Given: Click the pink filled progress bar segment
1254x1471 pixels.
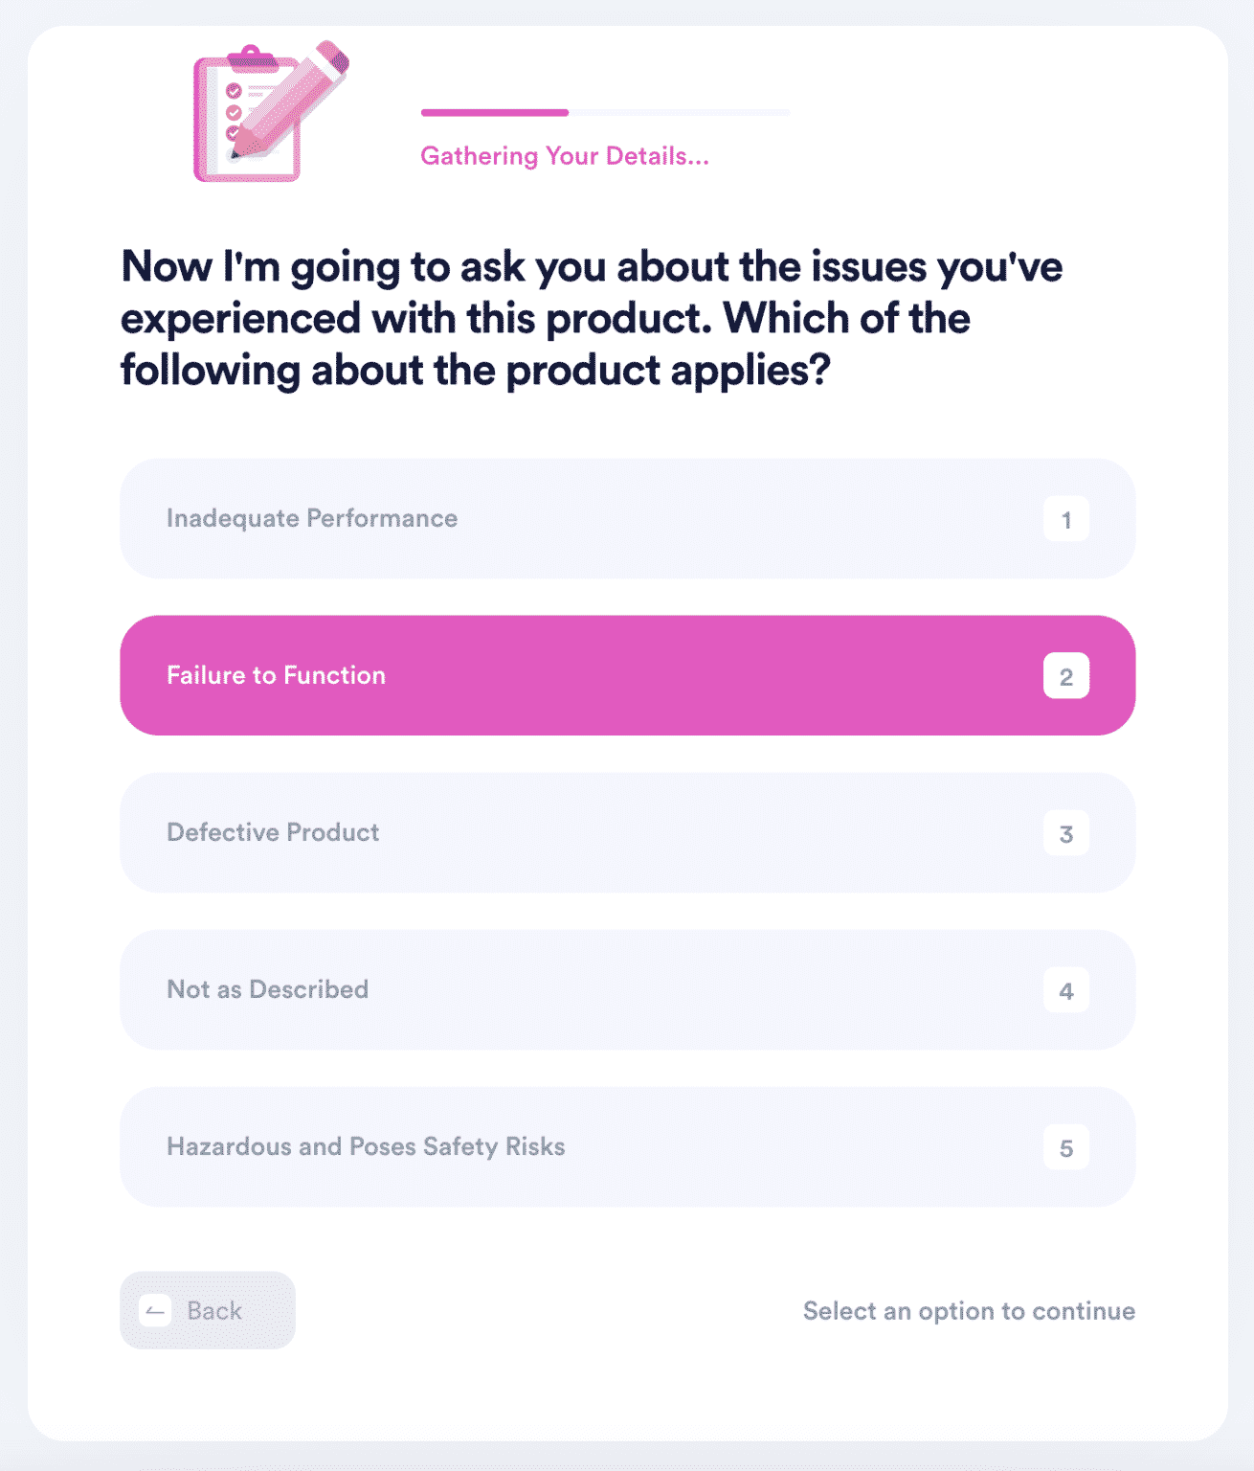Looking at the screenshot, I should [494, 112].
